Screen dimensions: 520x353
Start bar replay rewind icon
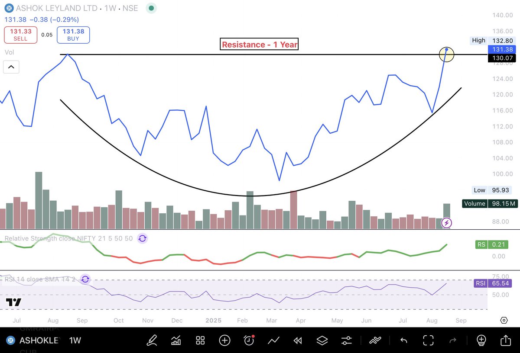tap(298, 340)
